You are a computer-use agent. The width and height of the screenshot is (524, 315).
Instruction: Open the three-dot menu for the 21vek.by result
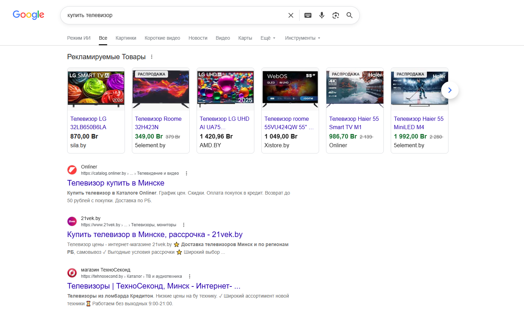click(184, 225)
